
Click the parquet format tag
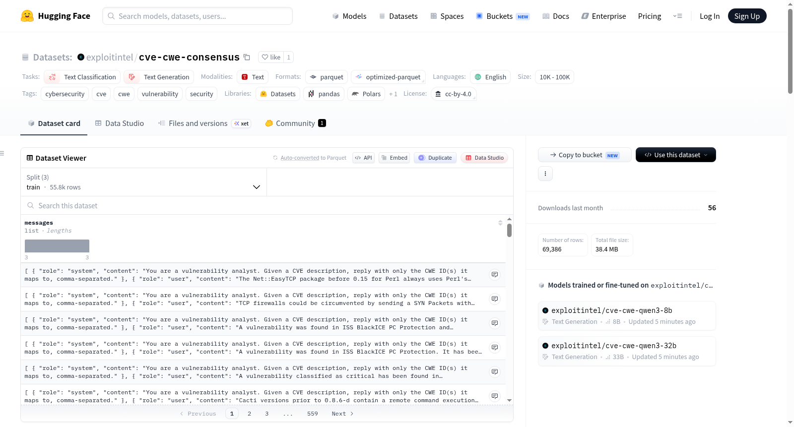pos(327,77)
